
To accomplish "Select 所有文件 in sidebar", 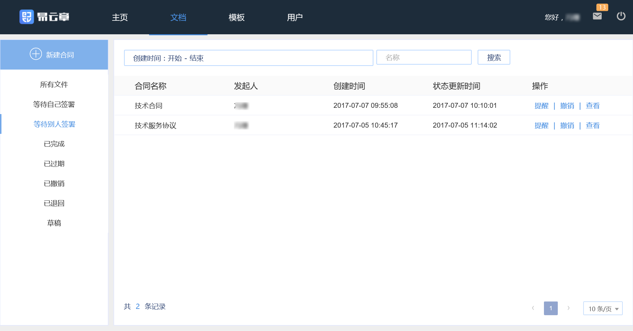I will (x=54, y=85).
